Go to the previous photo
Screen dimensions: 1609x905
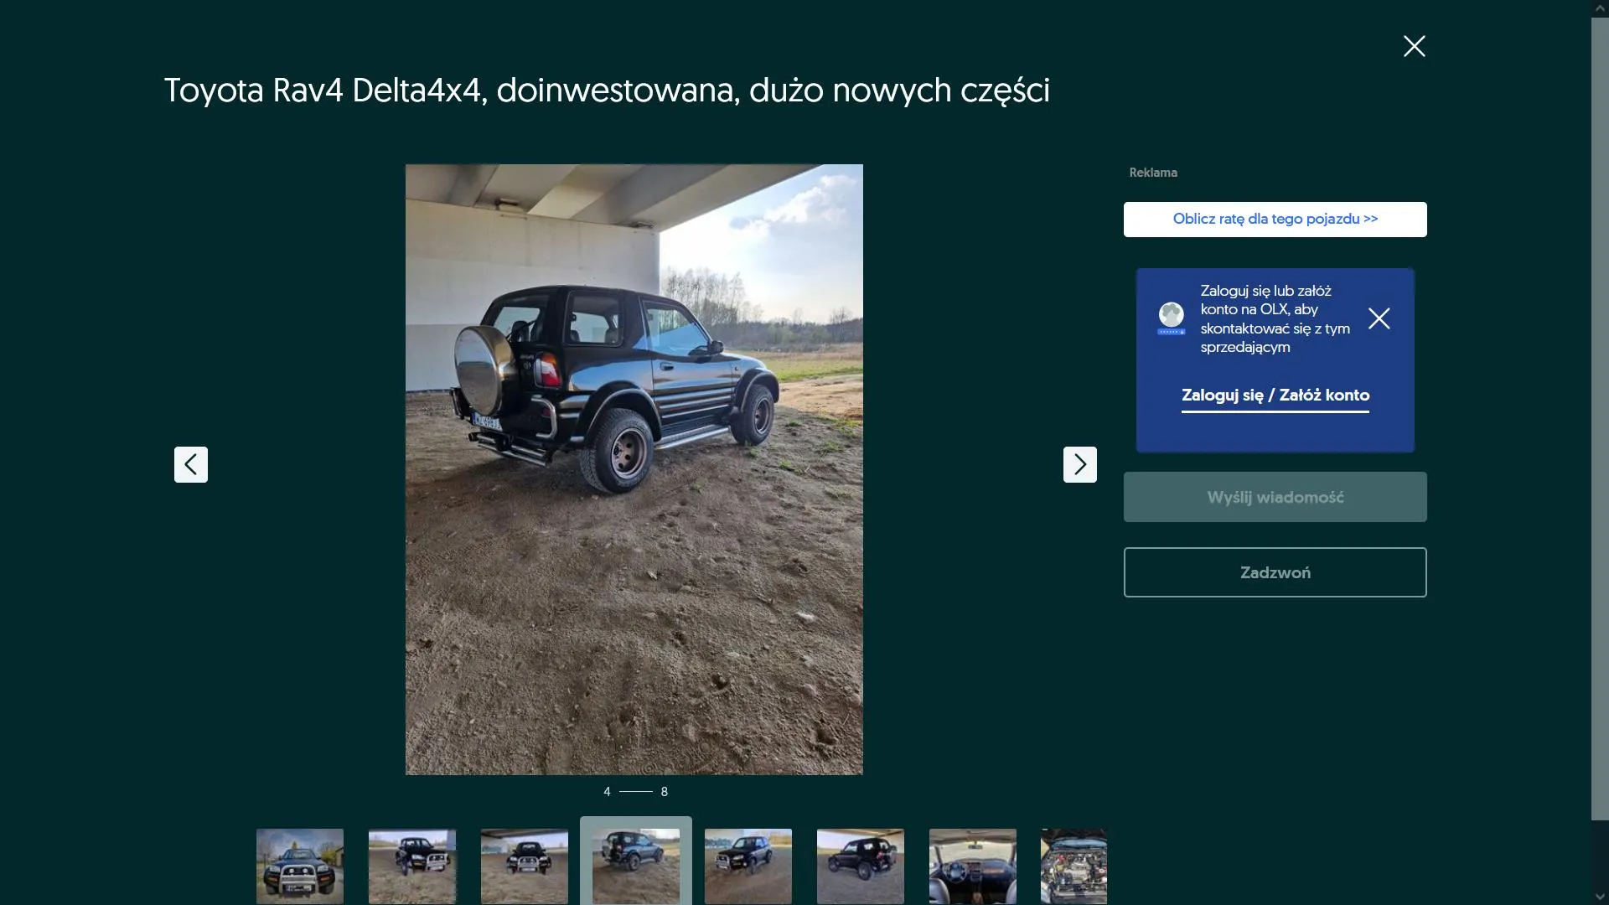[x=191, y=464]
